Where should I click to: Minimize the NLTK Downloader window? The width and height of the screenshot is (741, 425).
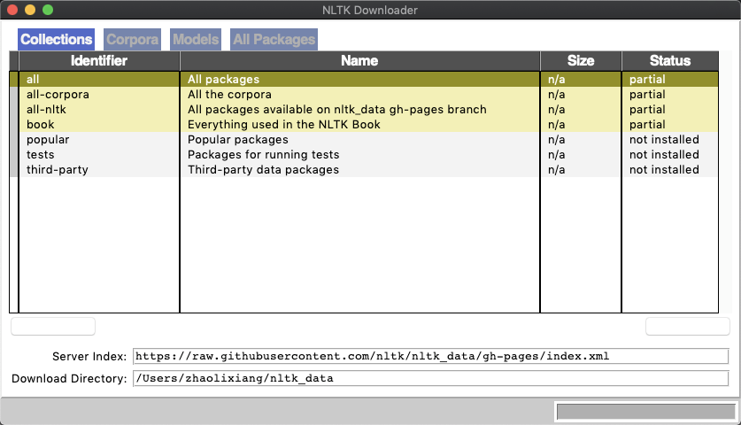[30, 10]
